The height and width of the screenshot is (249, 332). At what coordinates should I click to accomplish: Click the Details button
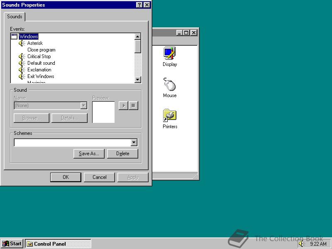(69, 118)
